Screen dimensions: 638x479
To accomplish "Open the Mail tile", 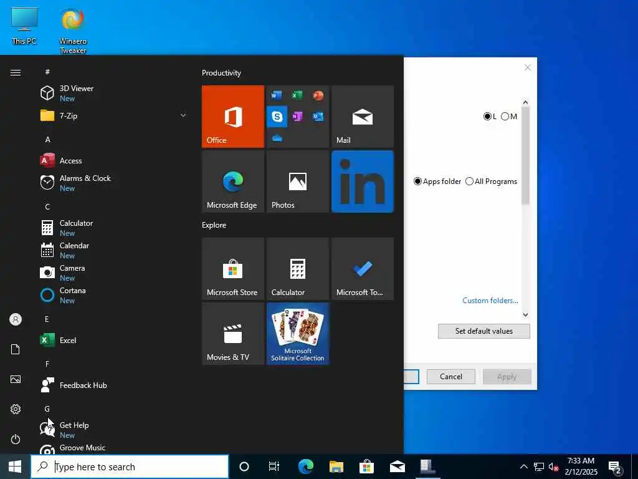I will pos(363,117).
